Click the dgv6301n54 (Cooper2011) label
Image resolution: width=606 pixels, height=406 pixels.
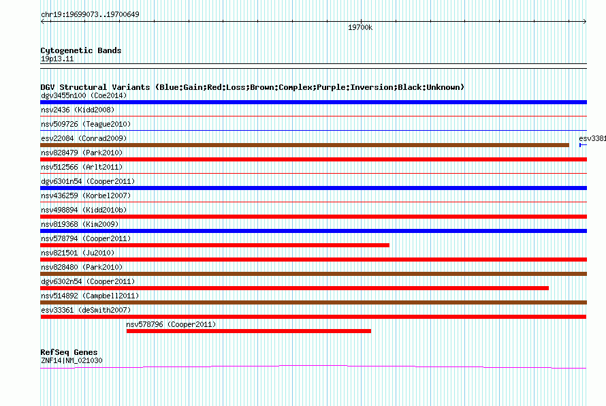coord(88,181)
